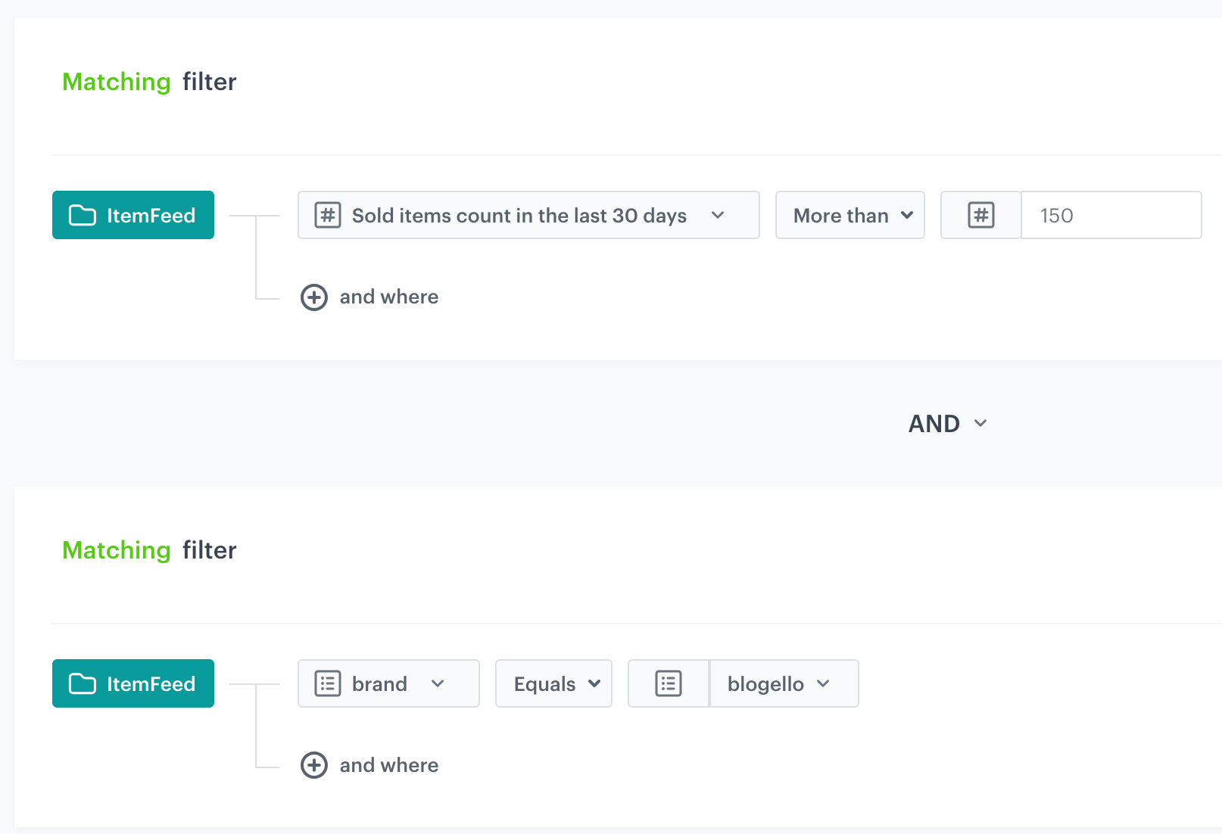Click the 150 value input field
Image resolution: width=1222 pixels, height=834 pixels.
1111,216
